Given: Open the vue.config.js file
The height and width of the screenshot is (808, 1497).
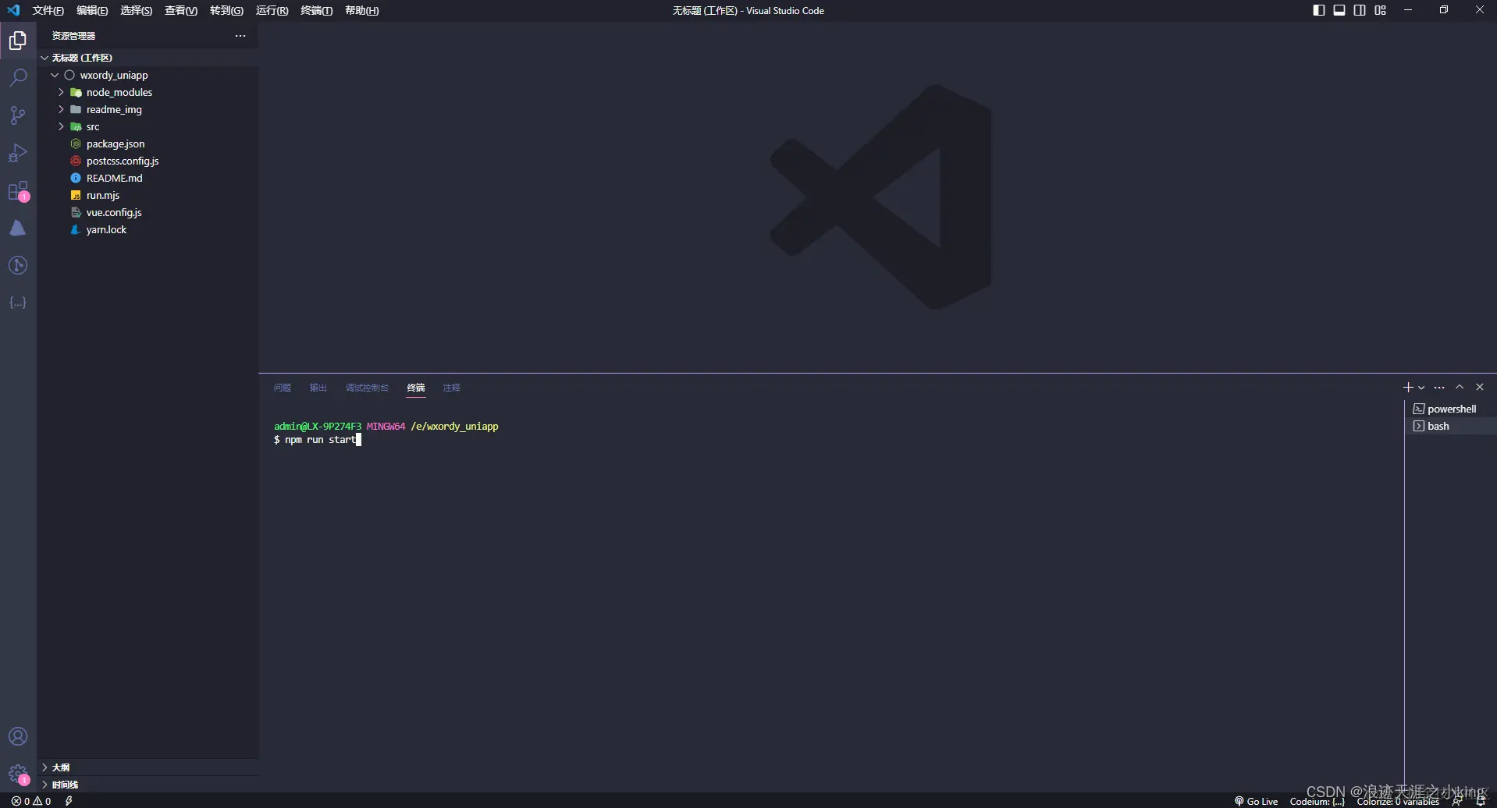Looking at the screenshot, I should coord(114,212).
